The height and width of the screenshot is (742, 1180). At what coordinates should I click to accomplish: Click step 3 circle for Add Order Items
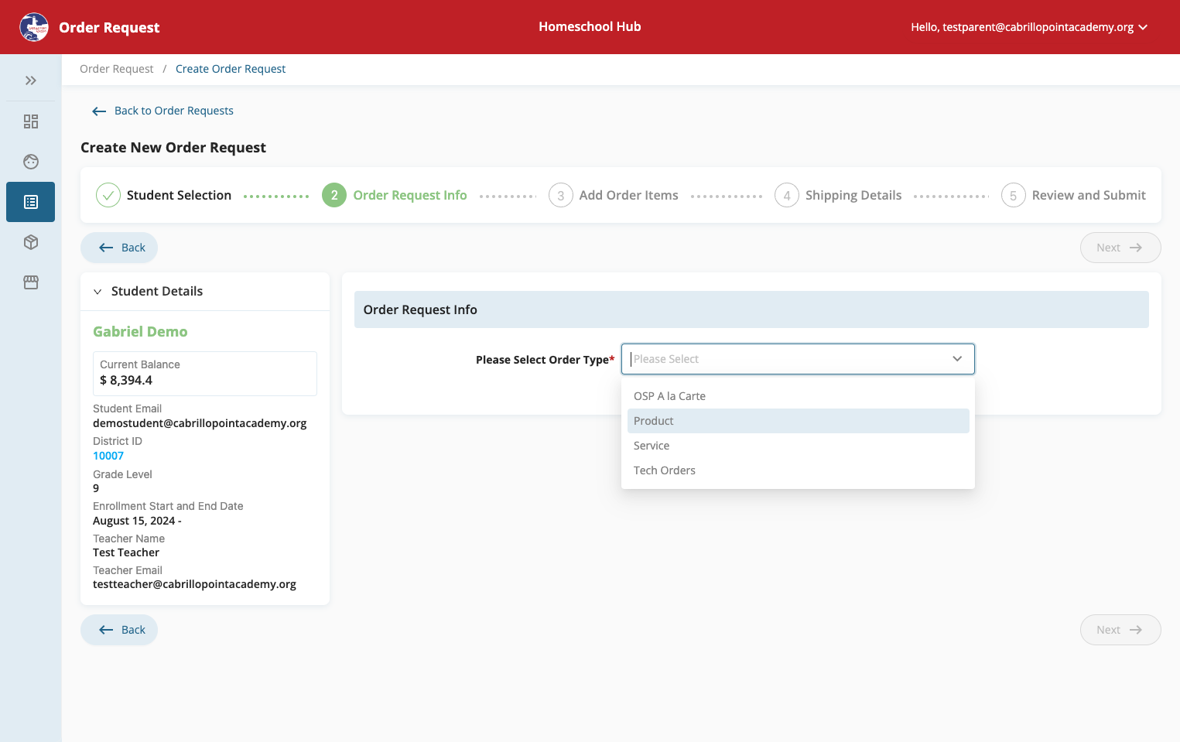point(561,195)
